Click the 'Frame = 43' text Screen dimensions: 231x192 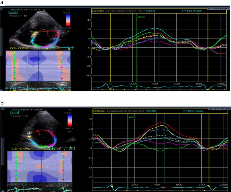pos(18,16)
